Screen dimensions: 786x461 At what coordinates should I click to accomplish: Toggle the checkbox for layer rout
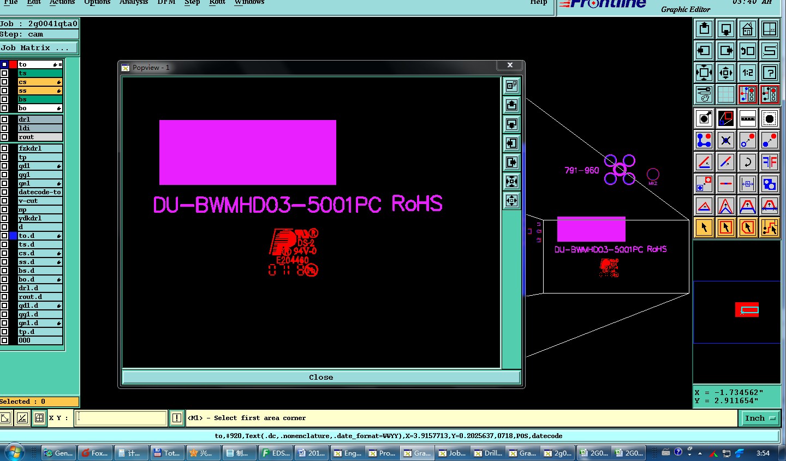(x=4, y=137)
